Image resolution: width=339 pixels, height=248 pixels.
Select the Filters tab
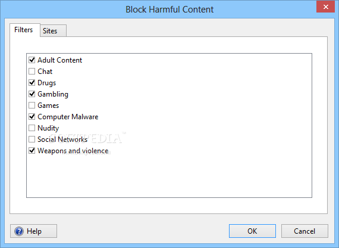pyautogui.click(x=25, y=30)
